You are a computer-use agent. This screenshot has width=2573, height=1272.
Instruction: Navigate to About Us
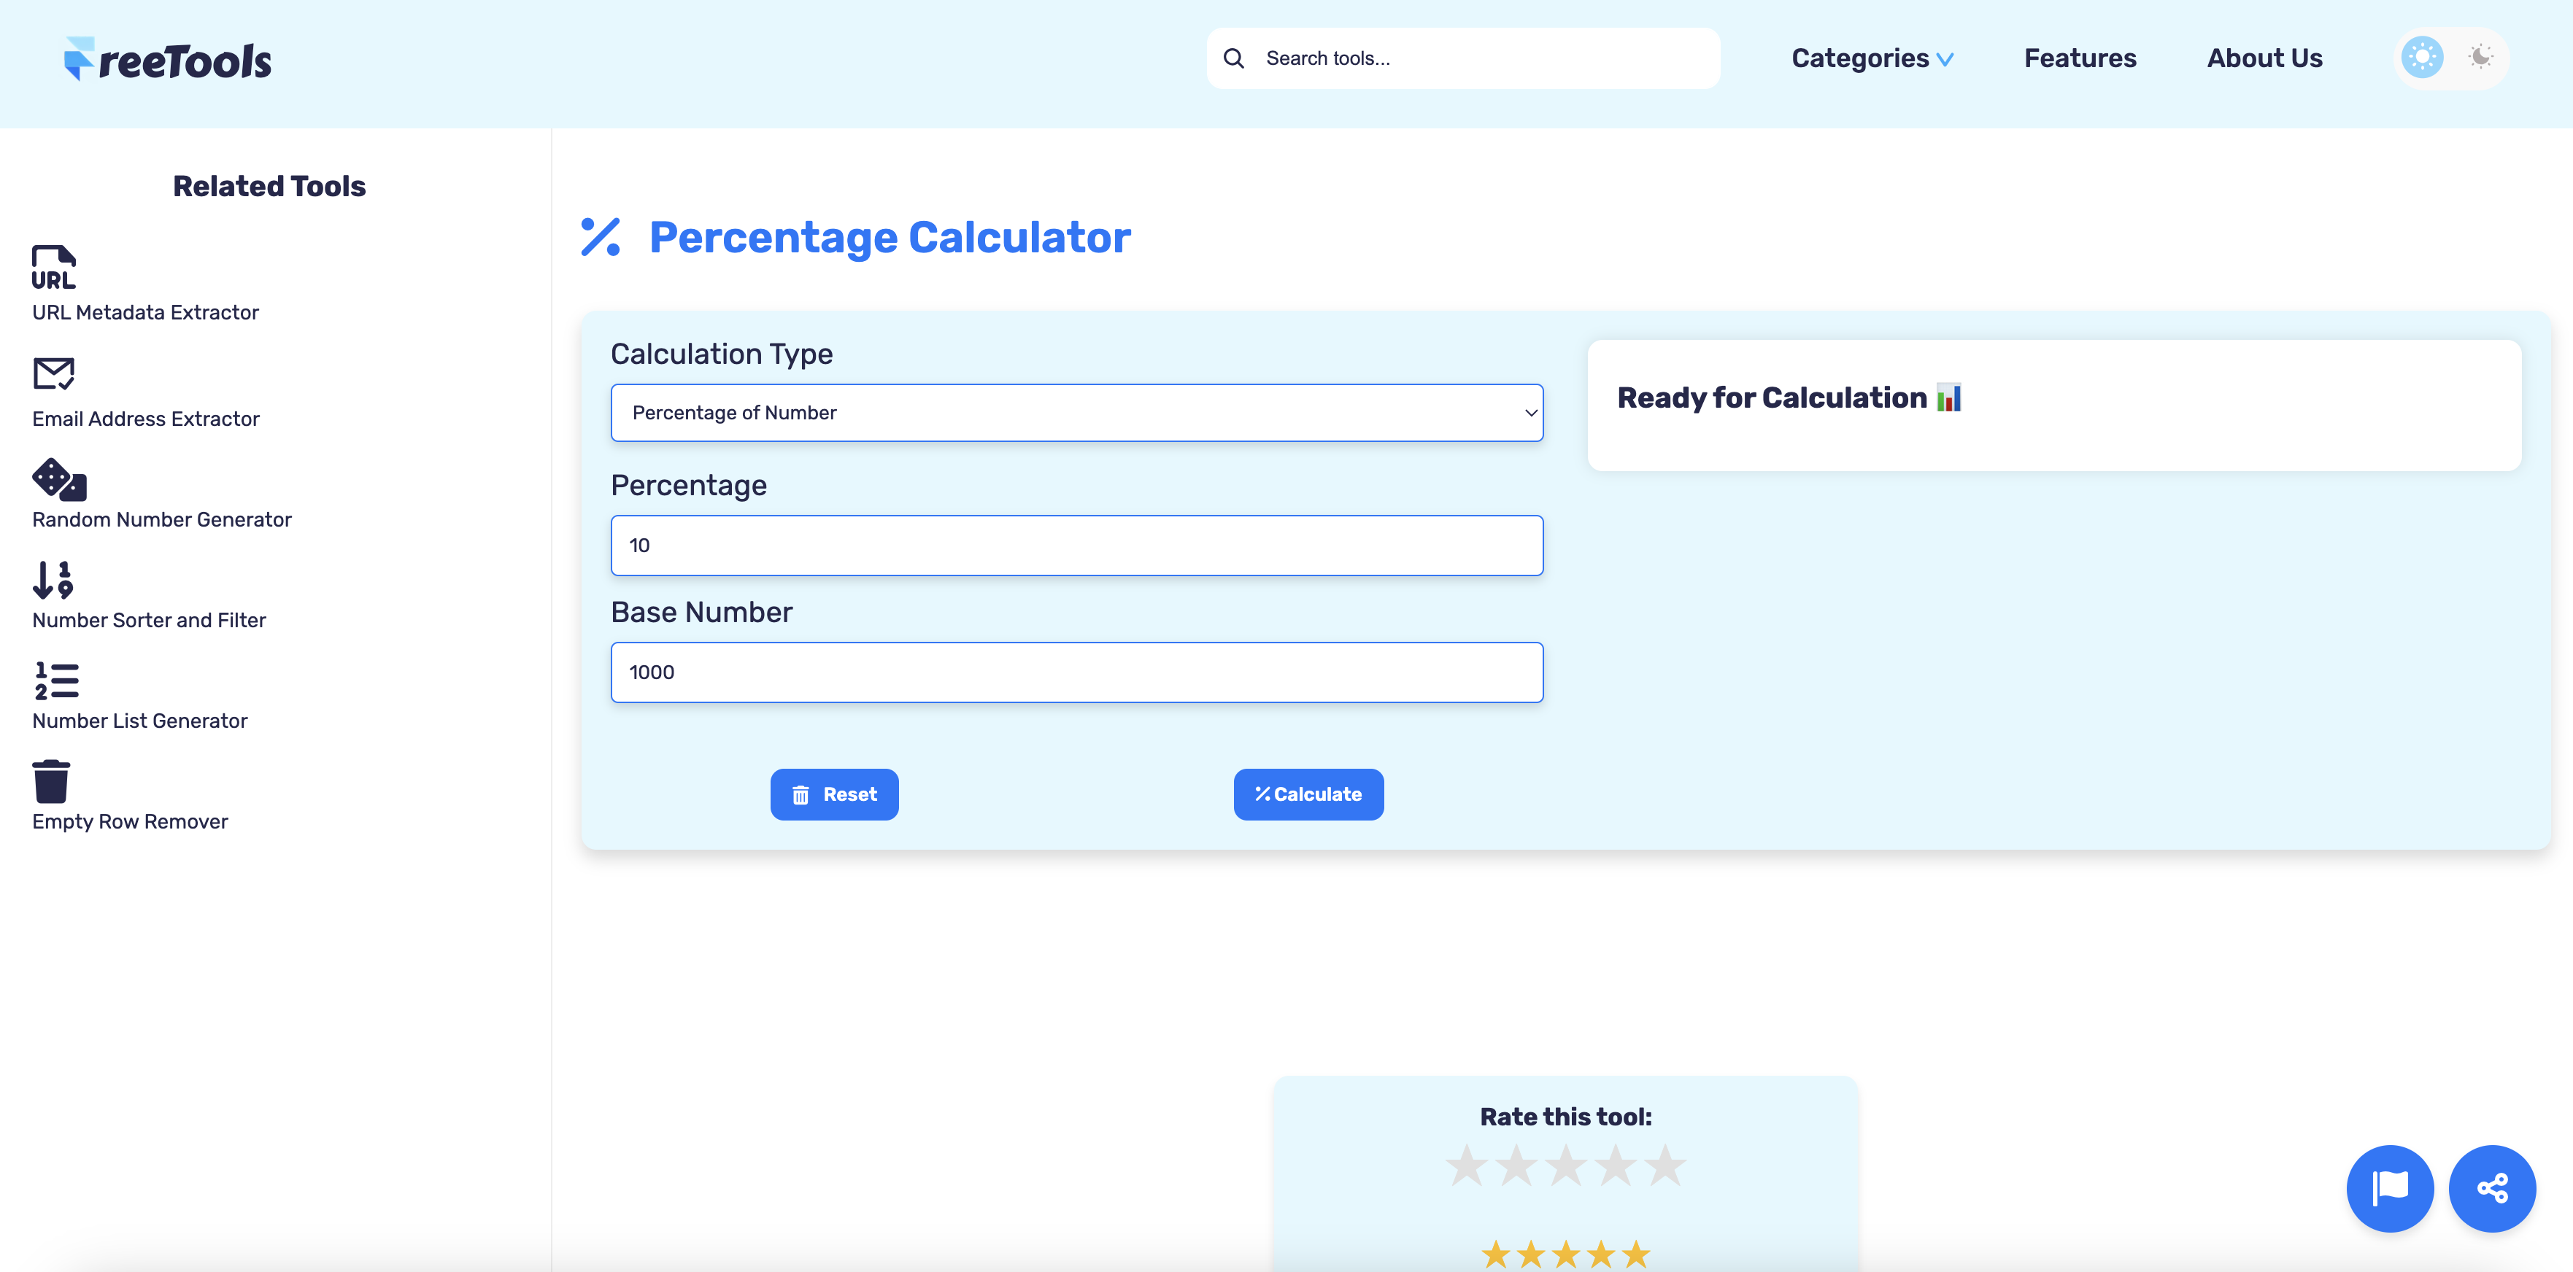coord(2264,58)
